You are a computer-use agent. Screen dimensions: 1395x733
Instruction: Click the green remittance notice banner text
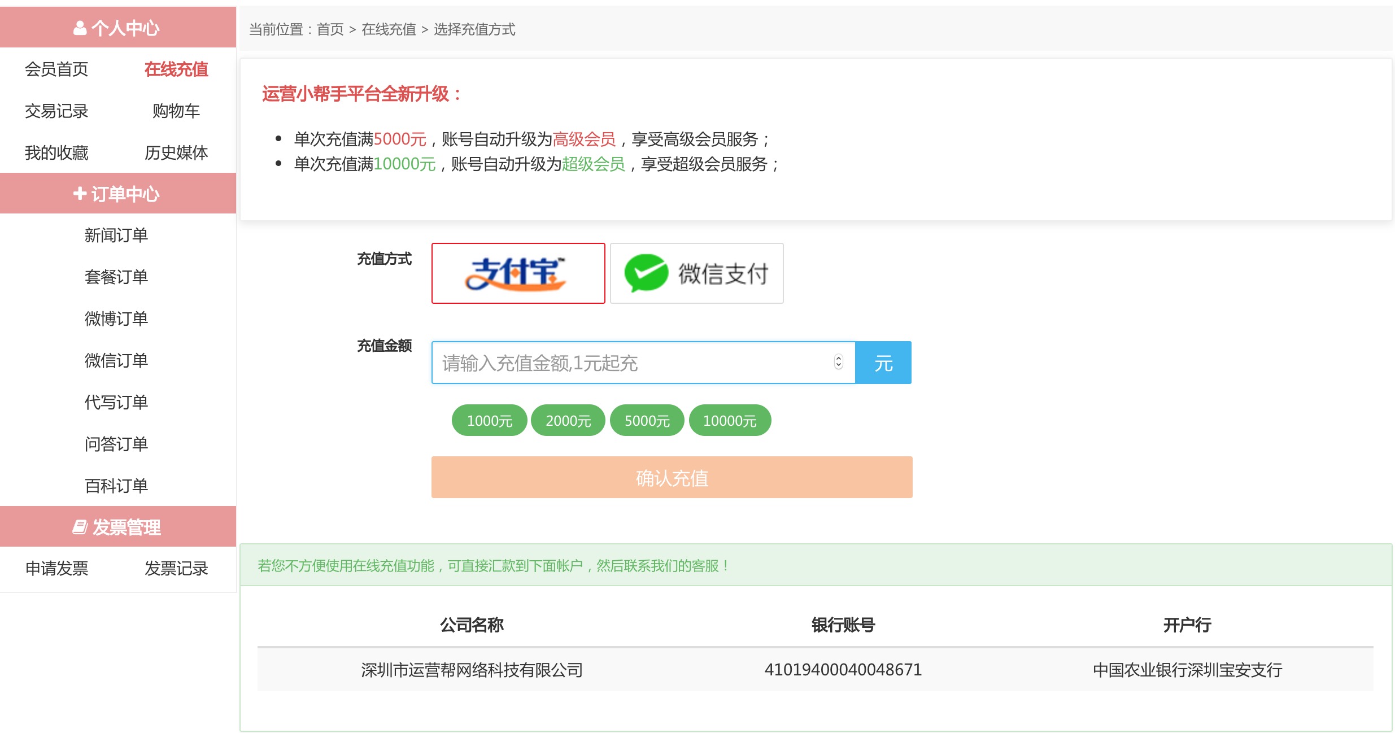(x=494, y=566)
